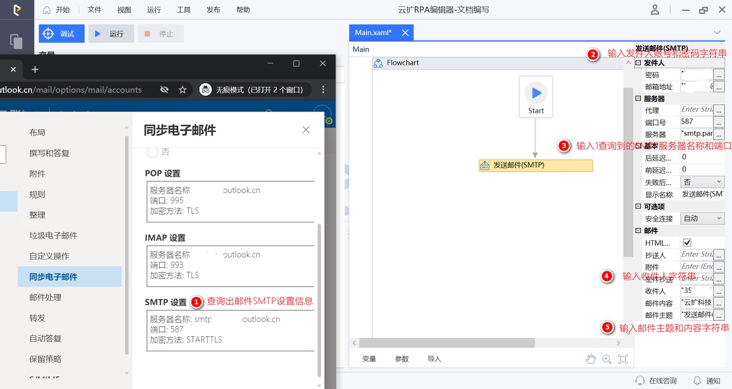Click the 代理 Enter String field
Screen dimensions: 732x389
(697, 110)
